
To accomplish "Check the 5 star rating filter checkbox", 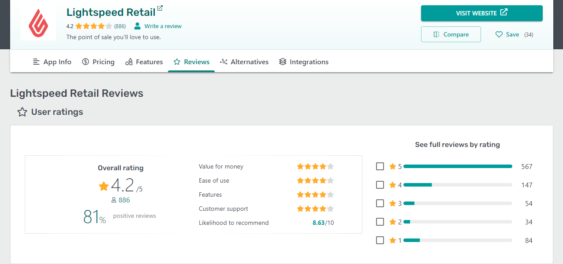I will click(380, 166).
